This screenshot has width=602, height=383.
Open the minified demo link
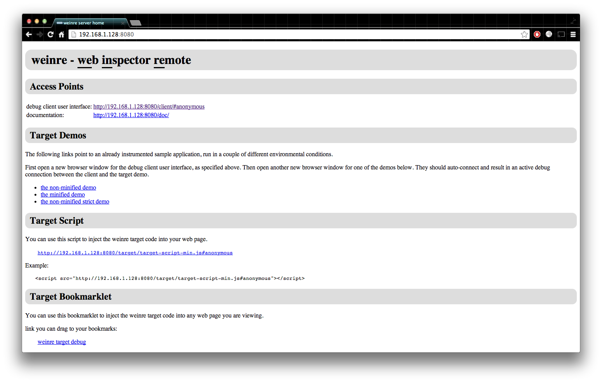tap(63, 195)
